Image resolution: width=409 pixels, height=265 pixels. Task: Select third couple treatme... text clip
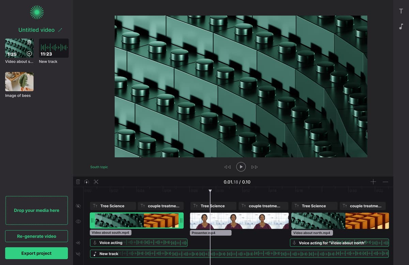(x=363, y=206)
